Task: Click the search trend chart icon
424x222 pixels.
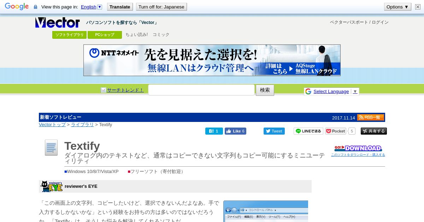Action: 104,90
